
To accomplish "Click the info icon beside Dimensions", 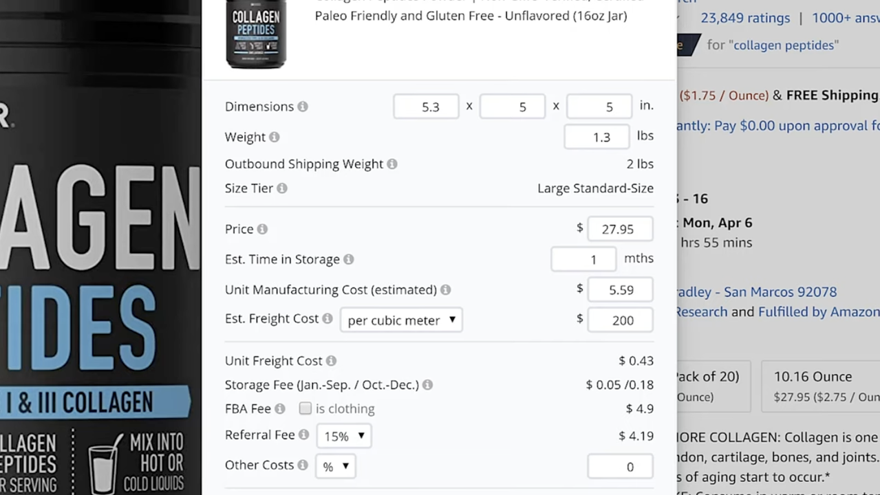I will 303,107.
